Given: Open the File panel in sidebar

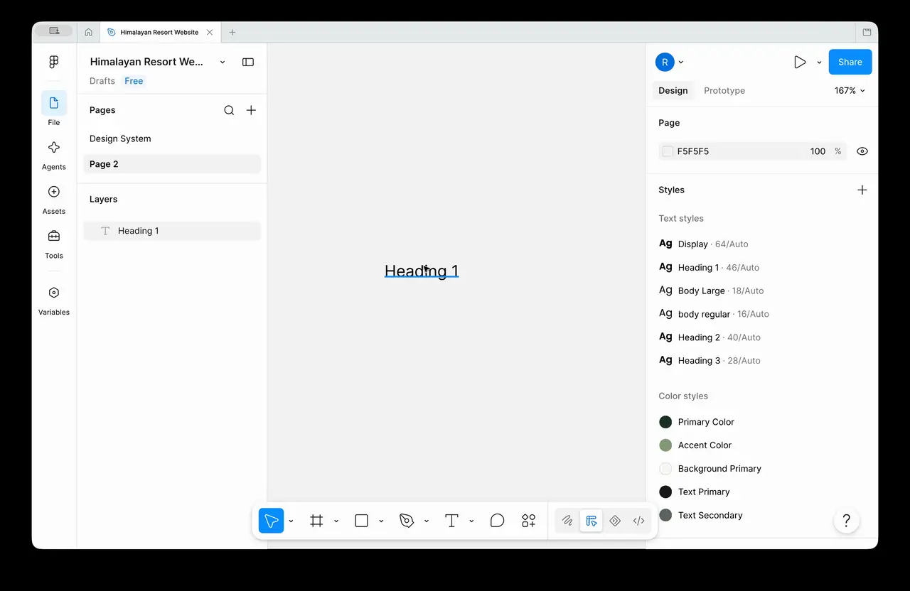Looking at the screenshot, I should pos(54,109).
